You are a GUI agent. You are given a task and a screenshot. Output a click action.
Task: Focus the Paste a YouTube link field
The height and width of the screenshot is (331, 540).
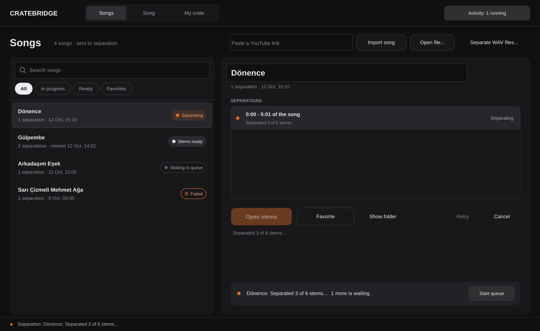[x=291, y=42]
